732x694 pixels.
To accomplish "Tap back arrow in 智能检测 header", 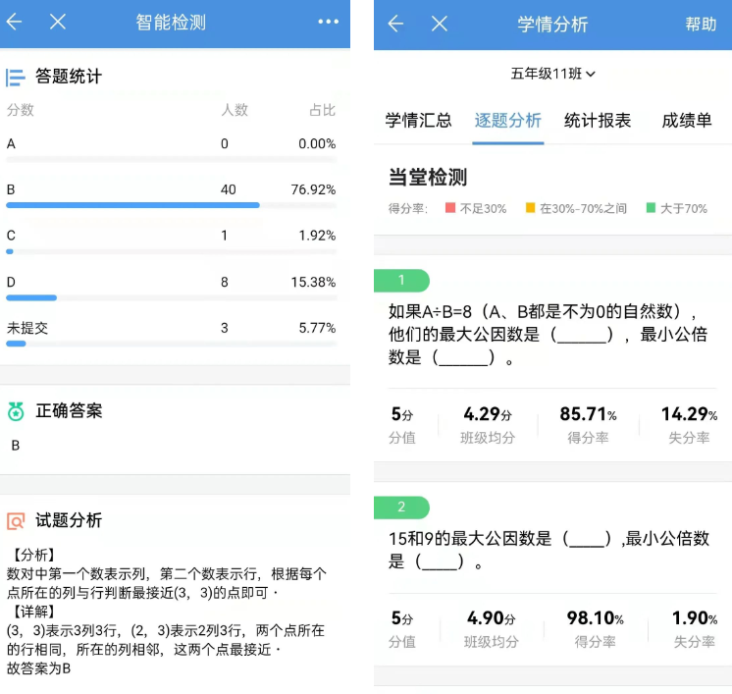I will (x=15, y=22).
